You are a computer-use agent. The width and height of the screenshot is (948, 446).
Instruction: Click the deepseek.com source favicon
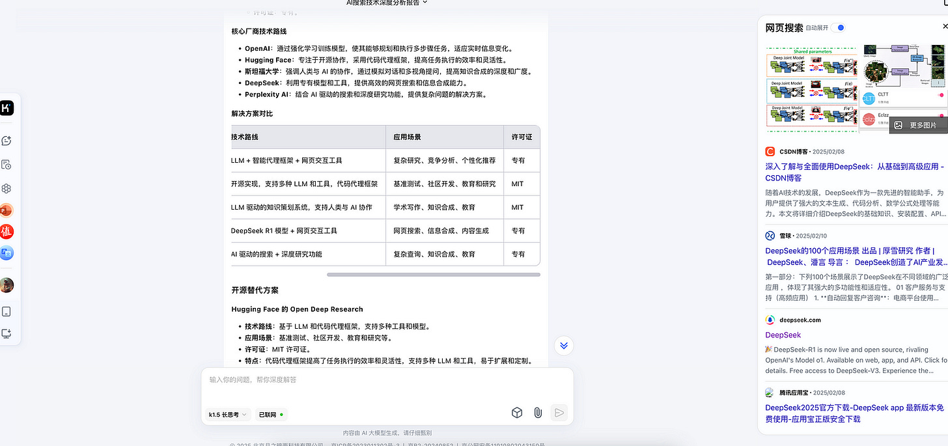tap(770, 320)
